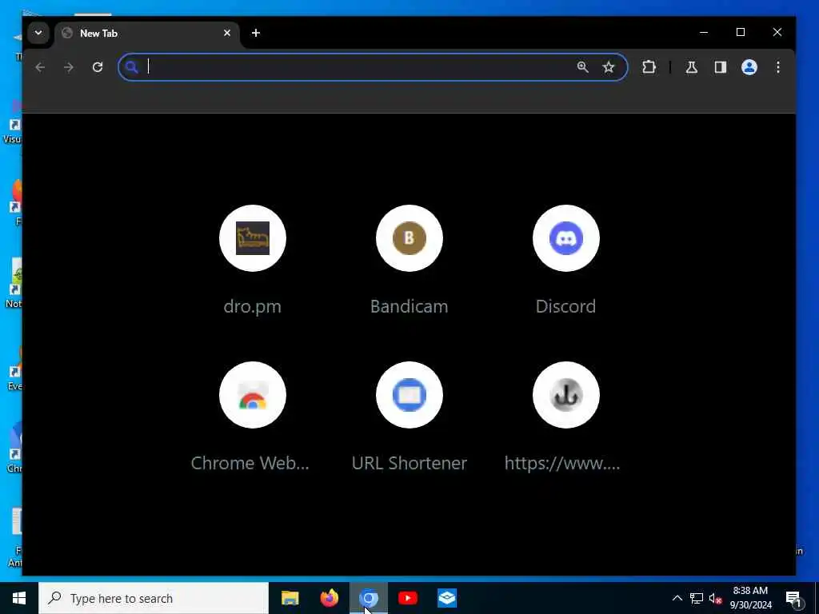Show hidden system tray icons
The width and height of the screenshot is (819, 614).
pos(677,598)
